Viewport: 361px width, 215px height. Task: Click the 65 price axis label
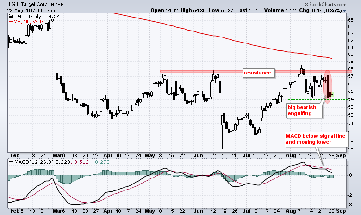[350, 20]
